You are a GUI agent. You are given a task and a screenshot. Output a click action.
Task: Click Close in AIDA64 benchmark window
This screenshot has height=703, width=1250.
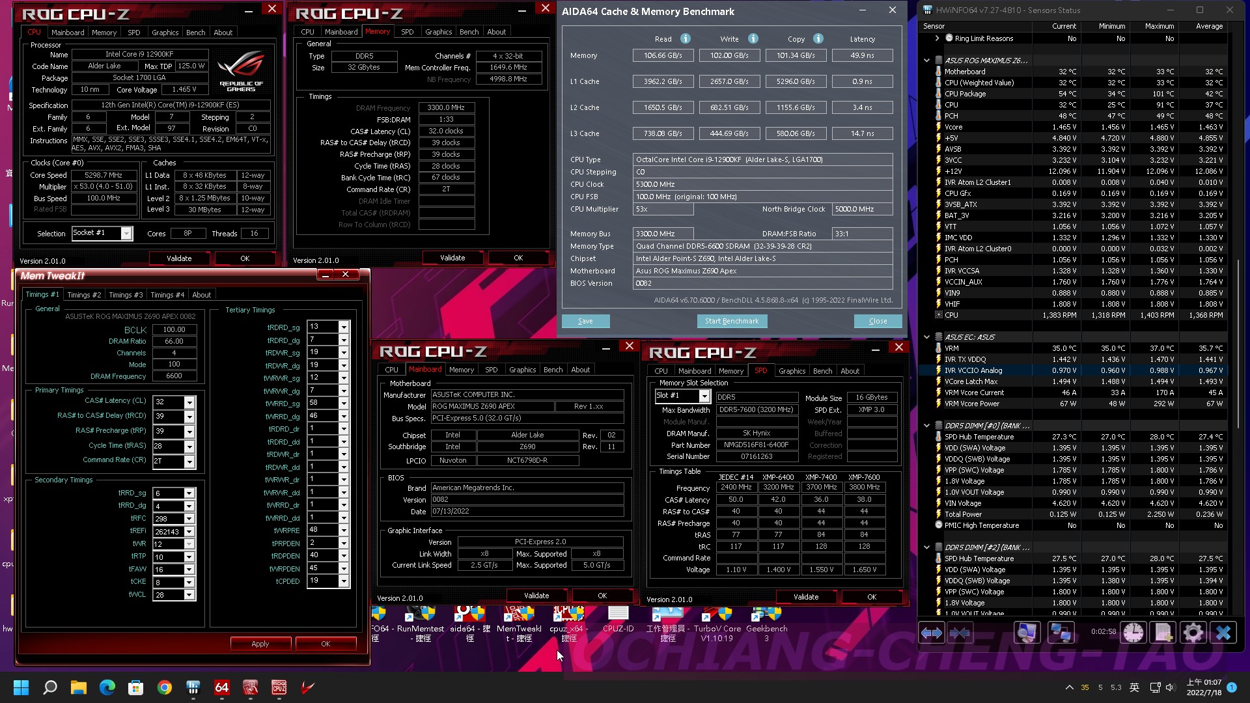[878, 321]
